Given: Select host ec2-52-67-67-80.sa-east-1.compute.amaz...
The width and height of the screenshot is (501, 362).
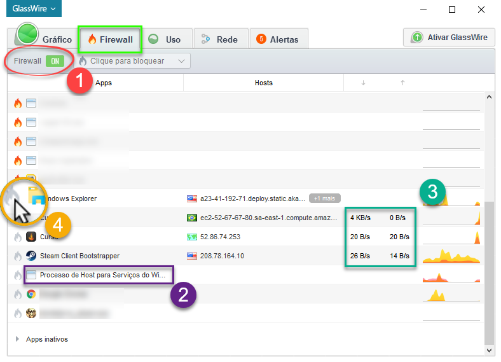Looking at the screenshot, I should [269, 218].
